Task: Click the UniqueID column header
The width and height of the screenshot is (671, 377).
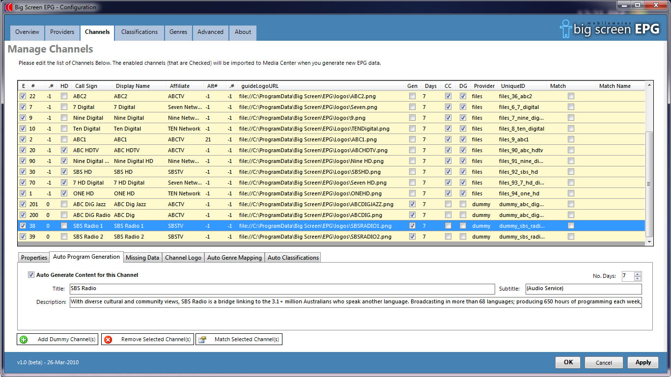Action: tap(513, 86)
